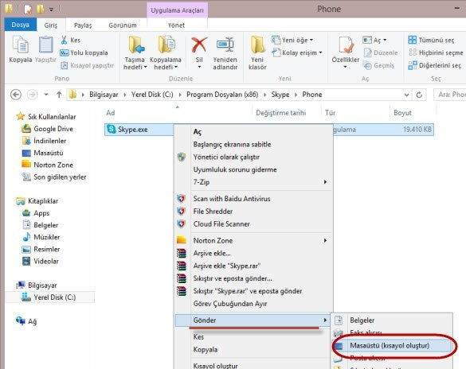This screenshot has width=466, height=369.
Task: Click Diğerlerini seç in ribbon
Action: 434,65
